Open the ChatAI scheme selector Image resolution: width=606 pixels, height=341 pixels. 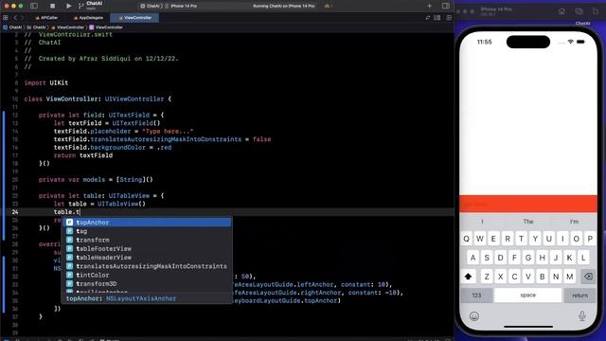151,6
